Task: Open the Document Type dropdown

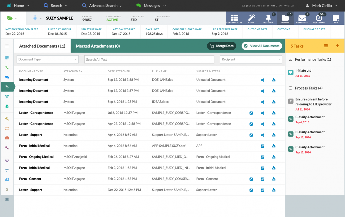Action: 48,59
